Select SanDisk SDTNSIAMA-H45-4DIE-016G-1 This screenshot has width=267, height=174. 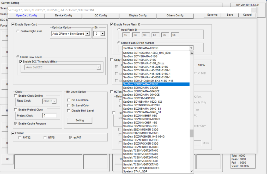tap(156, 74)
